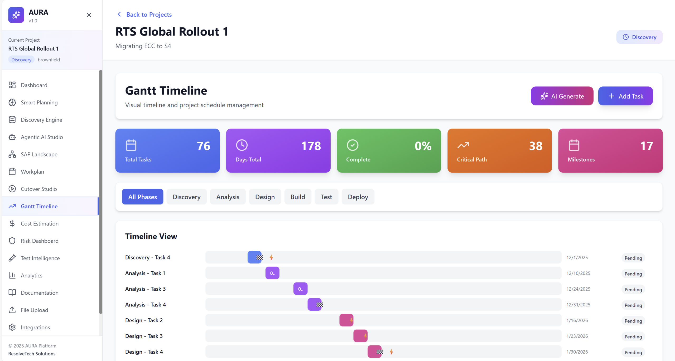Switch to the Build phase tab
The image size is (675, 361).
tap(297, 197)
